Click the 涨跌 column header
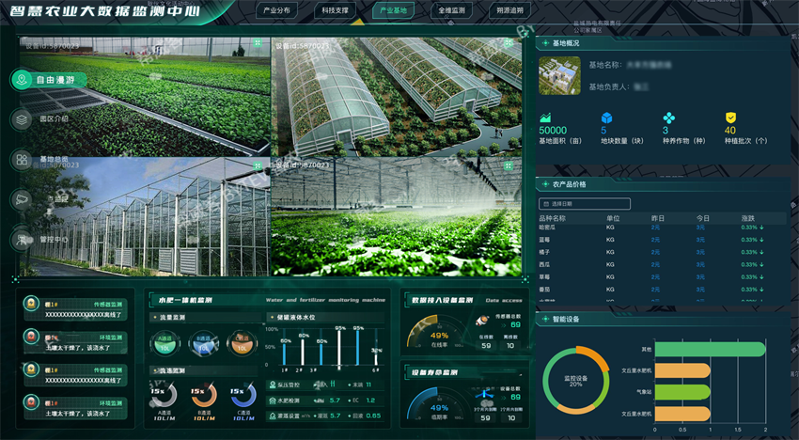This screenshot has width=799, height=440. click(747, 218)
